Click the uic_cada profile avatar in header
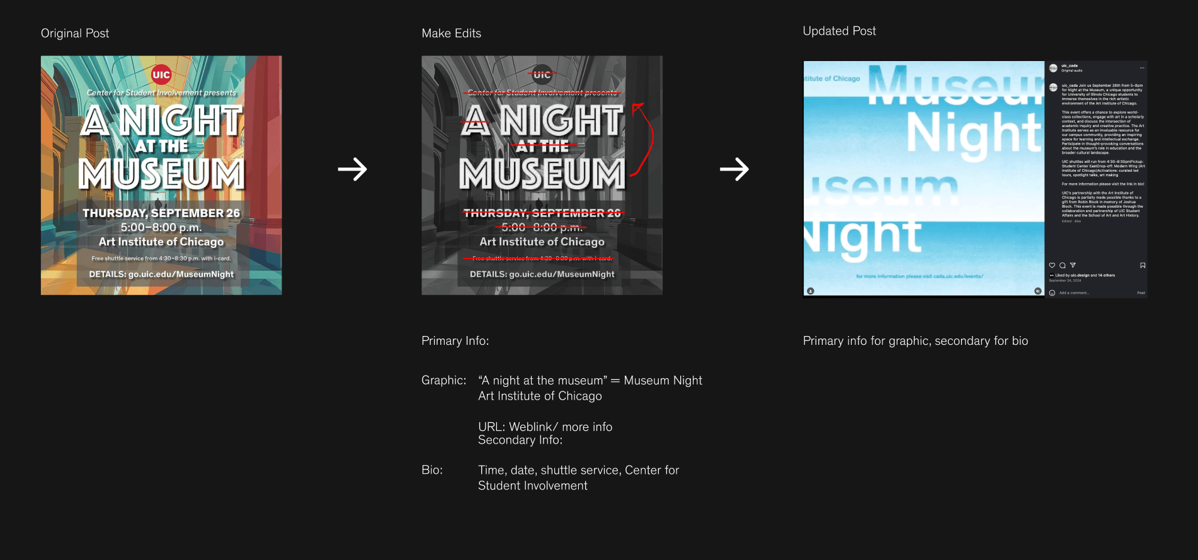The height and width of the screenshot is (560, 1198). [x=1053, y=68]
